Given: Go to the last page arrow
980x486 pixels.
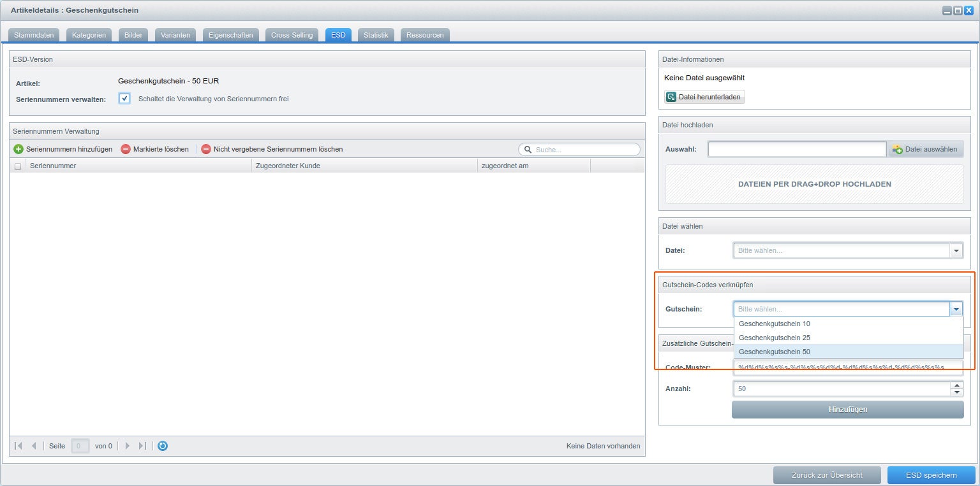Looking at the screenshot, I should (x=142, y=446).
